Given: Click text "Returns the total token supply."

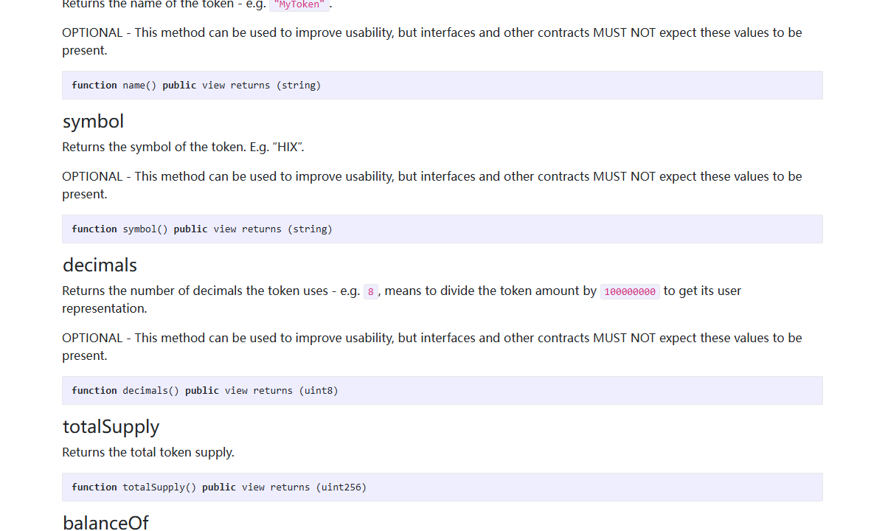Looking at the screenshot, I should click(x=148, y=452).
